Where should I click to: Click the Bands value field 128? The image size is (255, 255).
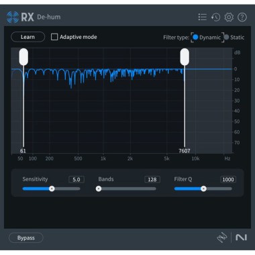point(152,179)
